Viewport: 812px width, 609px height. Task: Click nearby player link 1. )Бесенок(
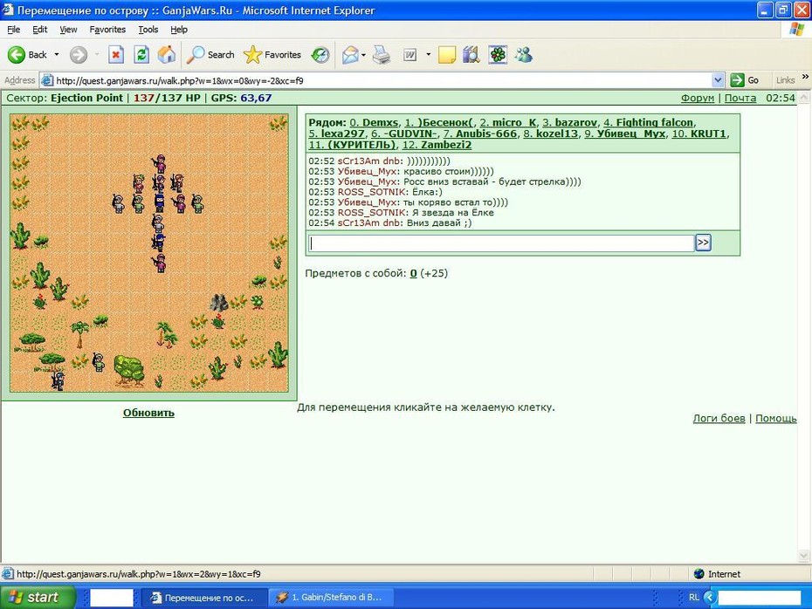tap(439, 123)
